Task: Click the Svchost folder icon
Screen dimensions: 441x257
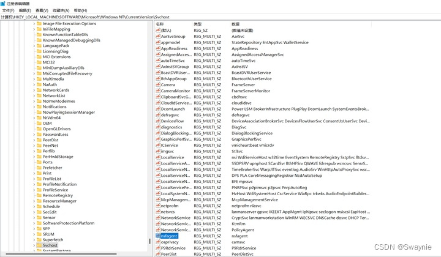Action: tap(39, 245)
